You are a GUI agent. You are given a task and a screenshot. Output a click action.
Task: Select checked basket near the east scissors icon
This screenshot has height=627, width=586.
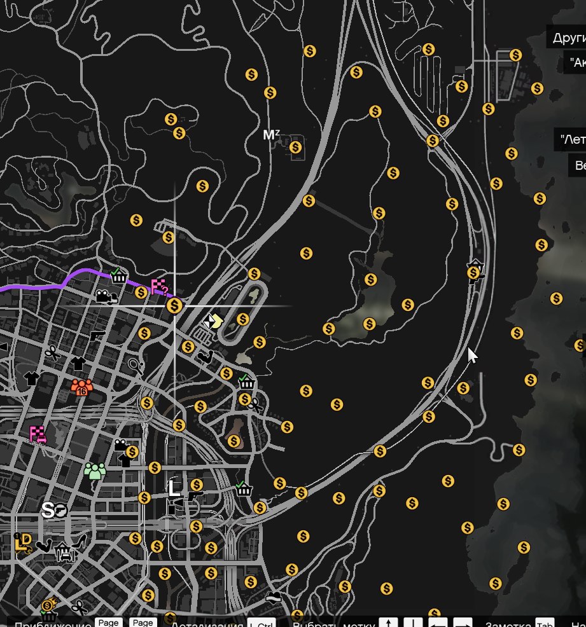click(246, 382)
